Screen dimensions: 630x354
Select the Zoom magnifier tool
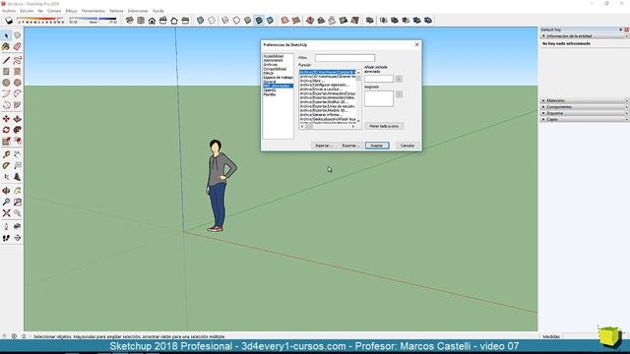click(6, 202)
